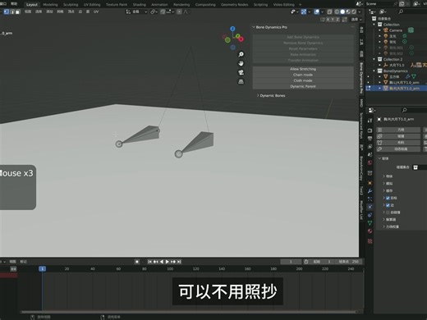Select rendered viewport shading
The image size is (427, 320).
pos(354,11)
